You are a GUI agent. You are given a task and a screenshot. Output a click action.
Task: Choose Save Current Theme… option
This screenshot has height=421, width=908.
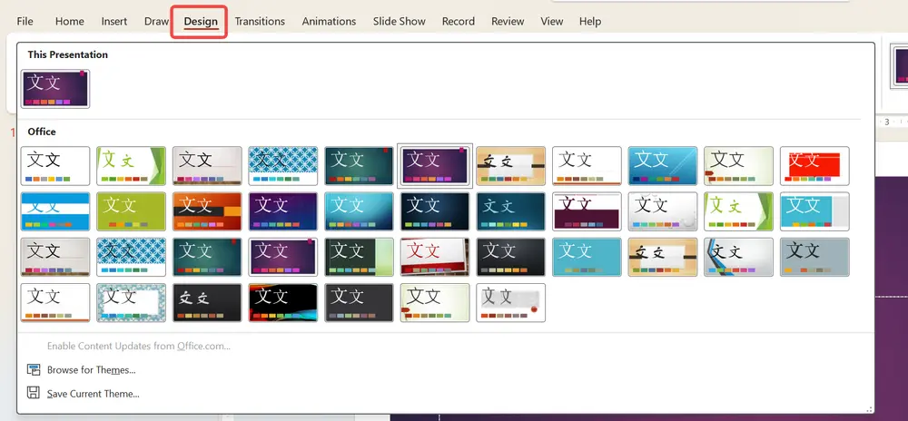[94, 394]
